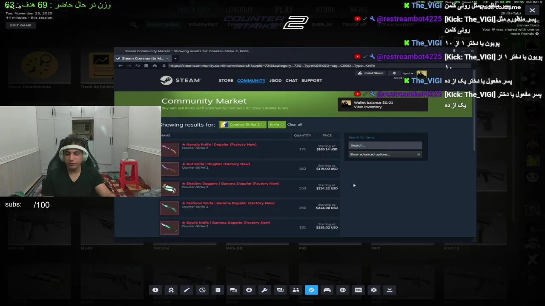The height and width of the screenshot is (306, 545).
Task: Toggle the highlighted blue overlay icon
Action: (x=311, y=290)
